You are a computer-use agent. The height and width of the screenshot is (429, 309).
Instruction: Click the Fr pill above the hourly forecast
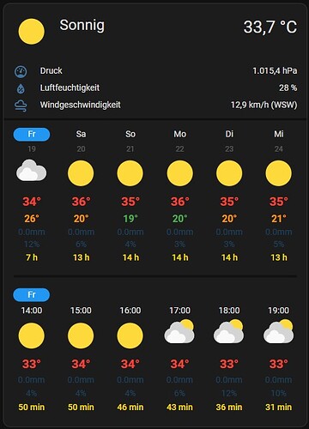pos(32,294)
